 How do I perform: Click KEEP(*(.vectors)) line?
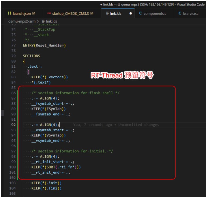(x=50, y=77)
